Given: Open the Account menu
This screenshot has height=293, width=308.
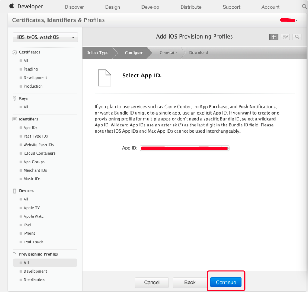Looking at the screenshot, I should 270,7.
